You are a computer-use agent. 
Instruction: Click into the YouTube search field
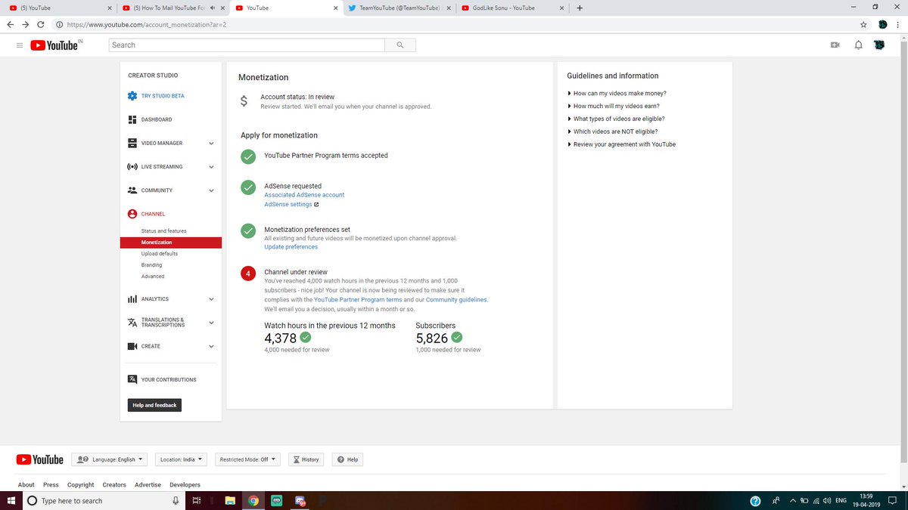point(247,45)
